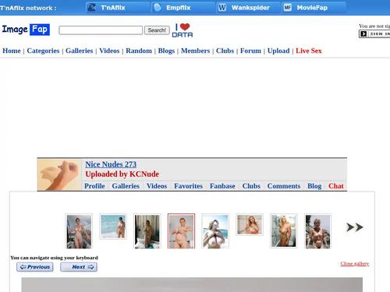Switch to the uploader's Favorites tab

pyautogui.click(x=188, y=186)
